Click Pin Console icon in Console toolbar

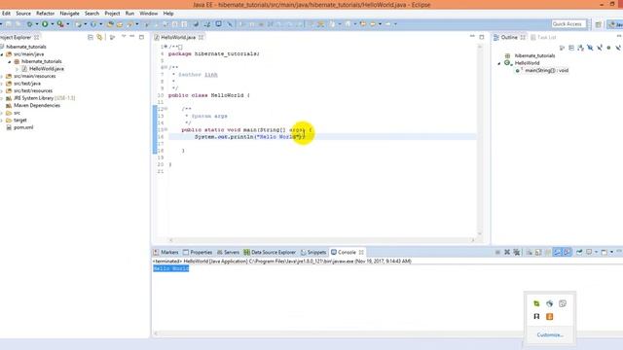pos(579,253)
